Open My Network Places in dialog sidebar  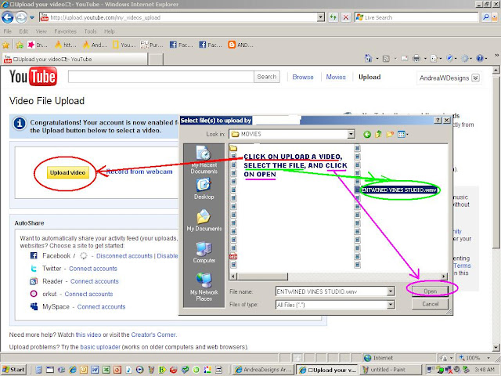click(204, 287)
